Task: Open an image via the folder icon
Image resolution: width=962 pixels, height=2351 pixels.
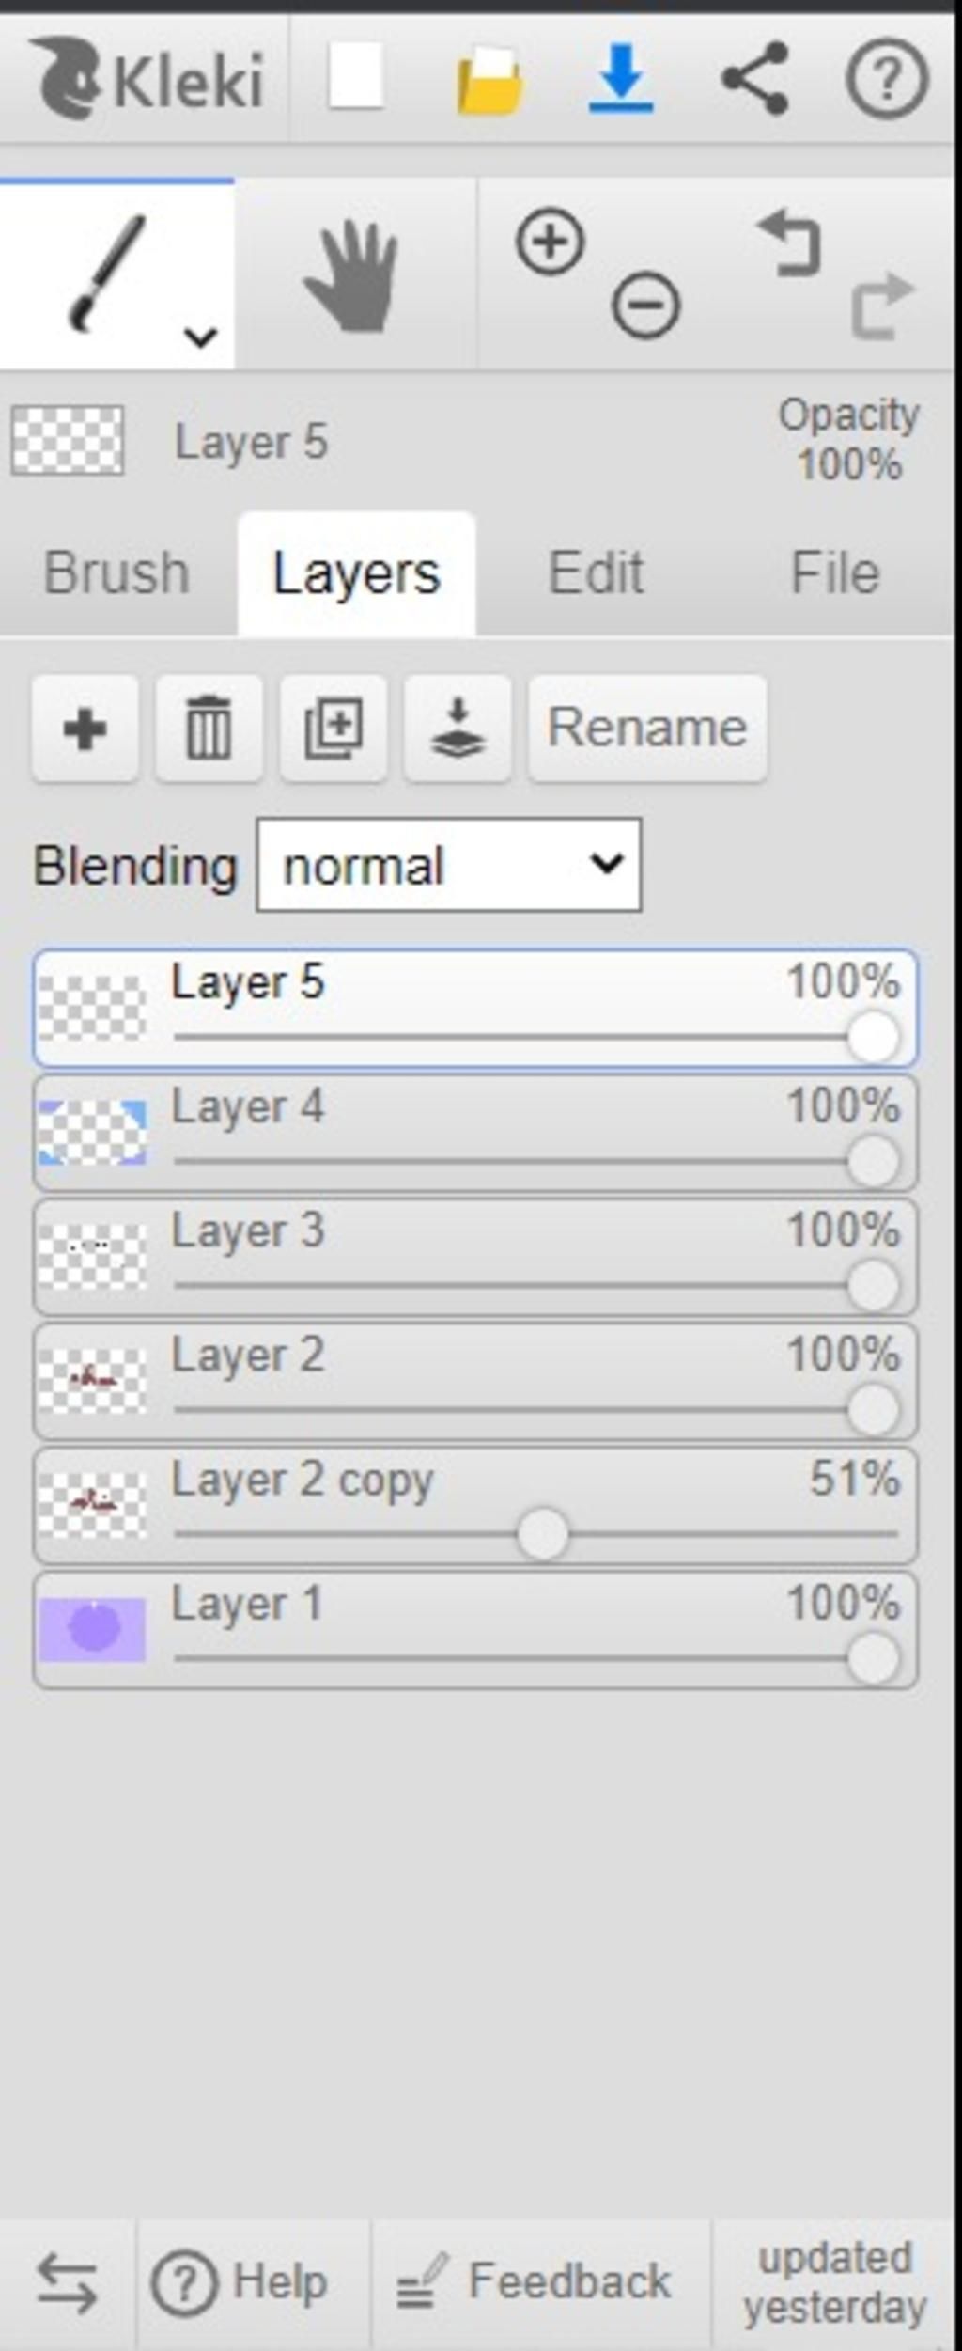Action: pos(489,81)
